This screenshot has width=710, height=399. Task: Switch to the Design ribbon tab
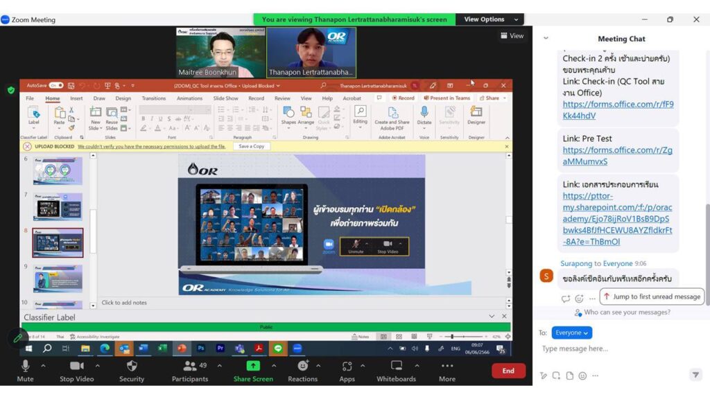click(x=123, y=98)
